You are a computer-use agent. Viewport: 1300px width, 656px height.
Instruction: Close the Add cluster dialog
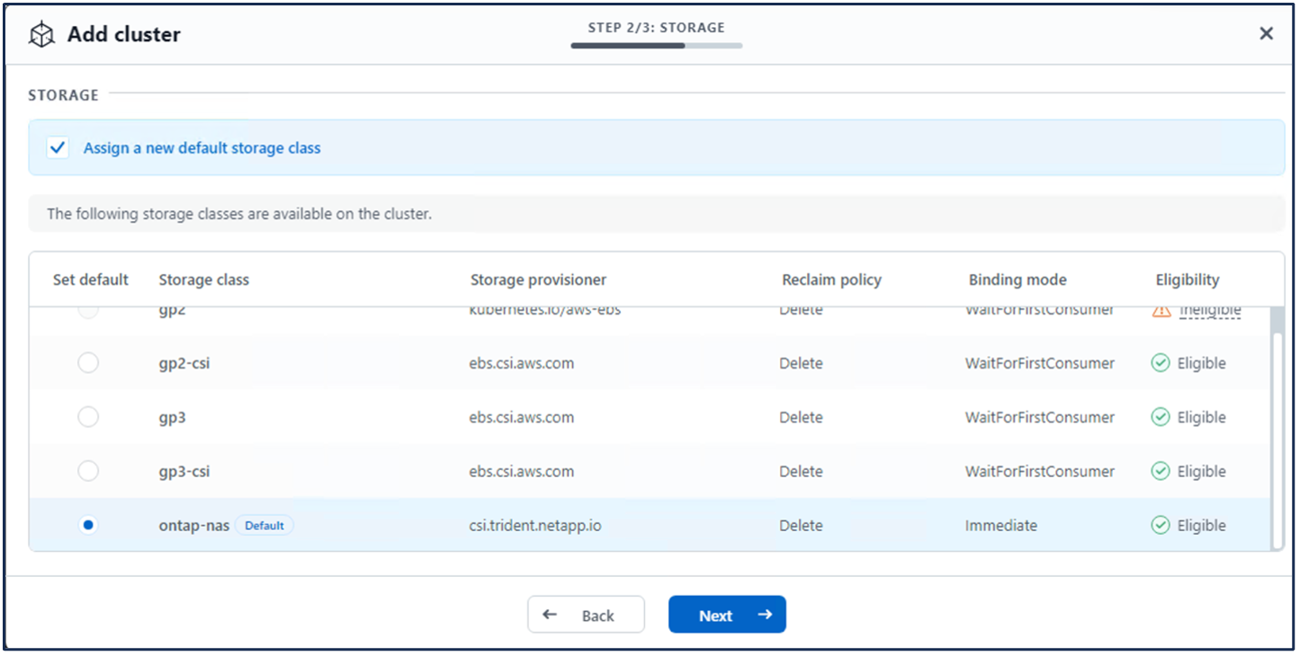(1266, 34)
